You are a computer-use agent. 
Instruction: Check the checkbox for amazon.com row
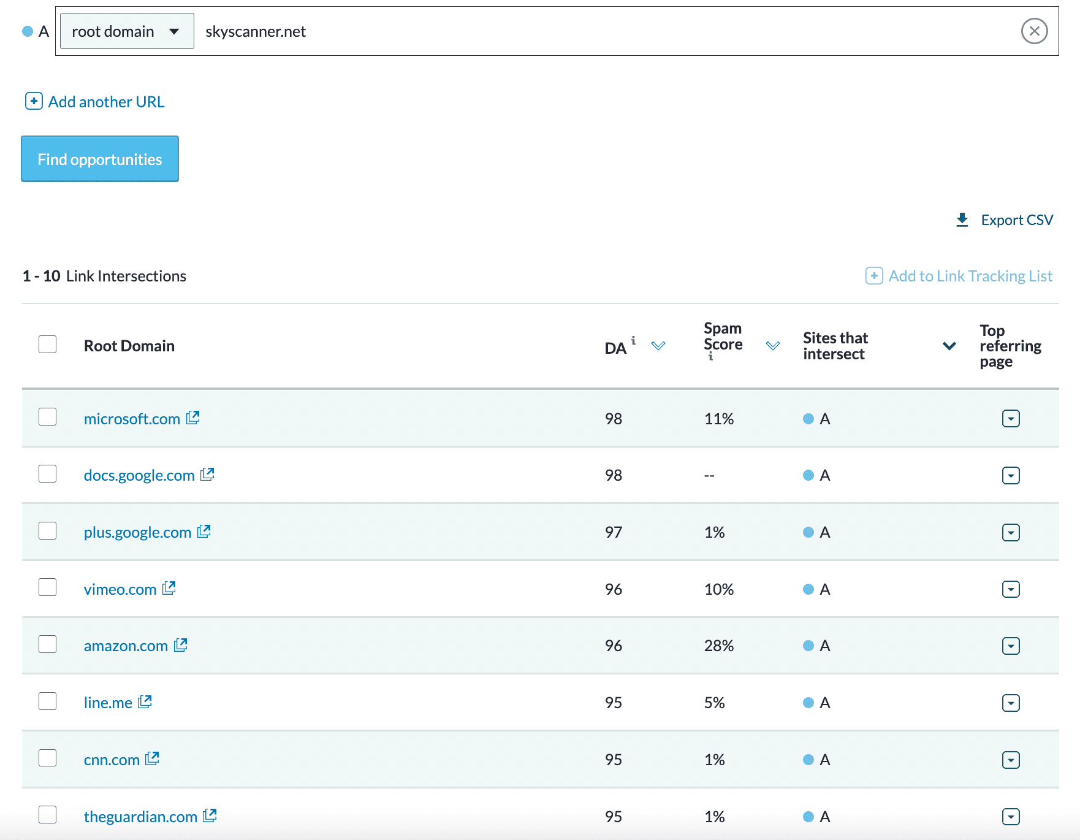coord(47,644)
